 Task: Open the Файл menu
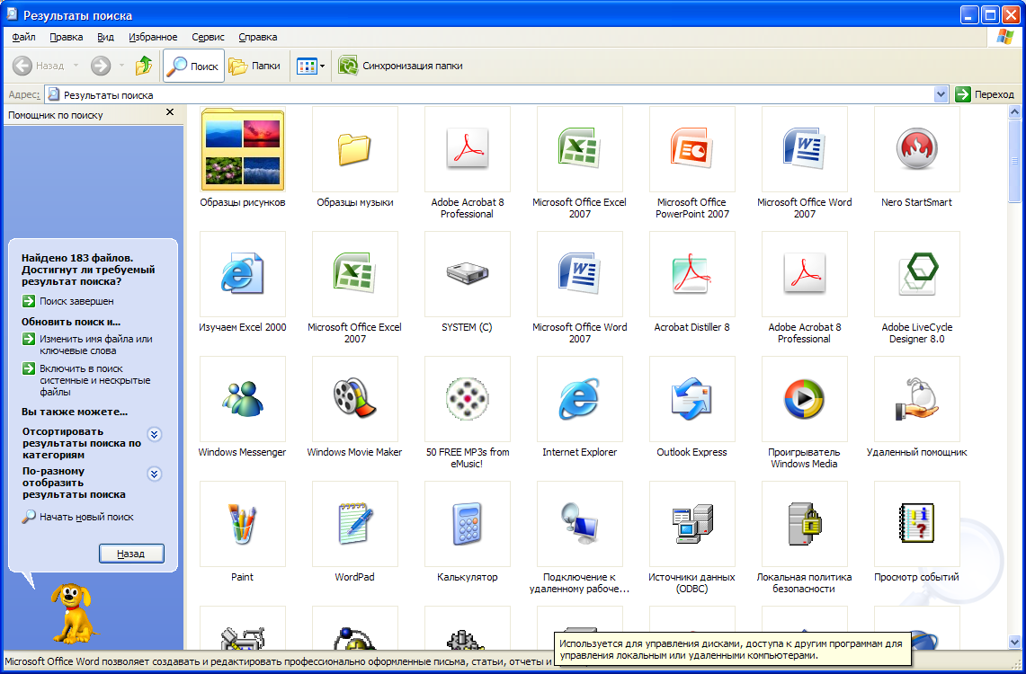click(23, 37)
